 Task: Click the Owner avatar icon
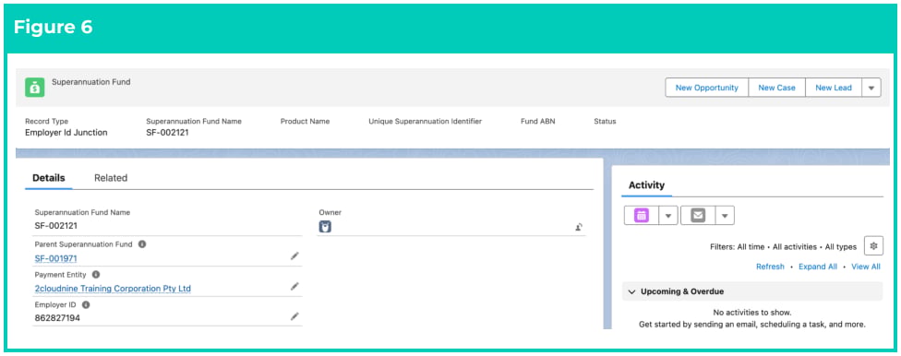325,228
